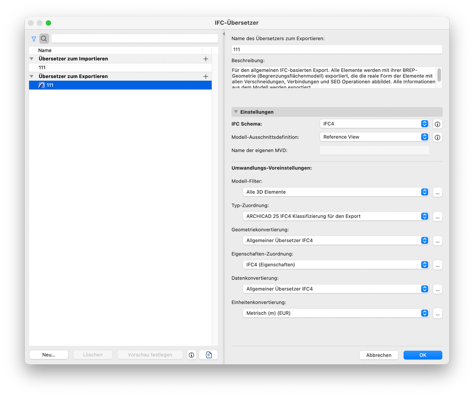474x397 pixels.
Task: Click into the Beschreibung text box
Action: (334, 78)
